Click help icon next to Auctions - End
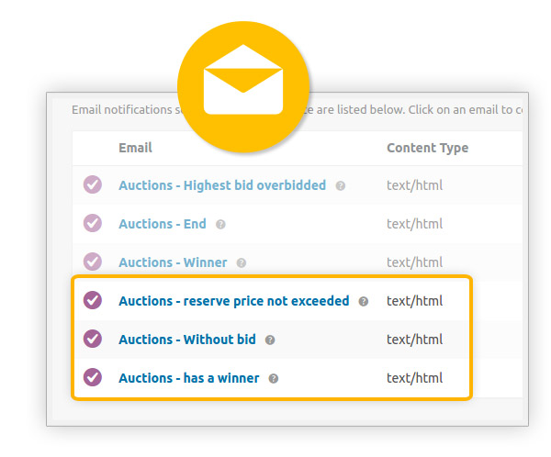Screen dimensions: 551x457 point(220,225)
